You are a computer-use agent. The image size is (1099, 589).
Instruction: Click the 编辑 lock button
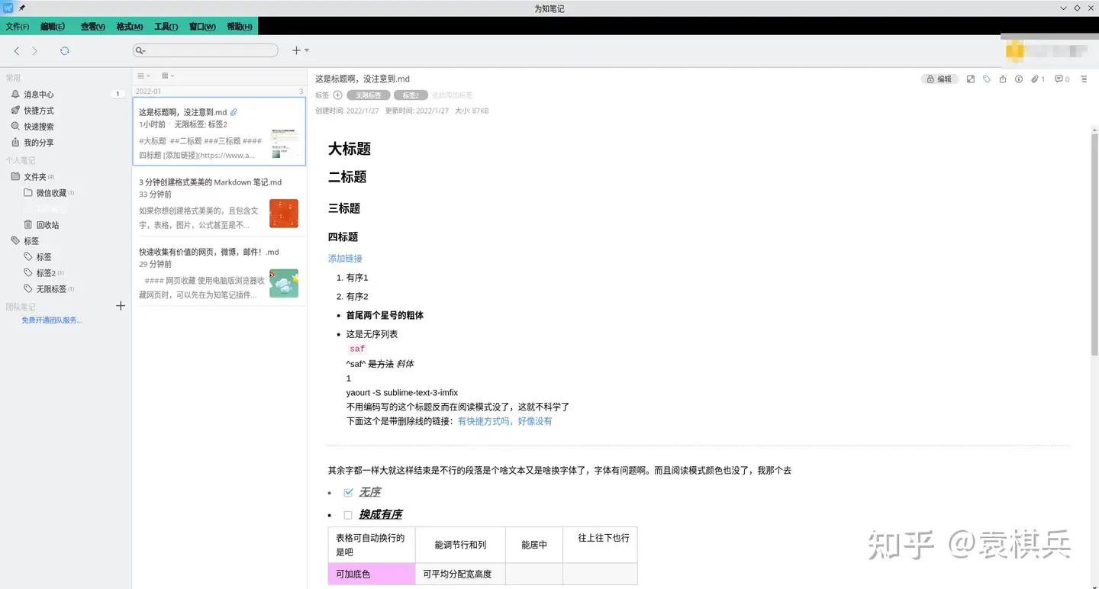(939, 79)
